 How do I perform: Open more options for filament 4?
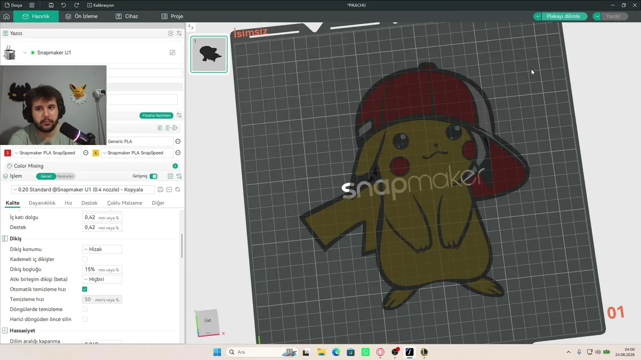pos(178,153)
